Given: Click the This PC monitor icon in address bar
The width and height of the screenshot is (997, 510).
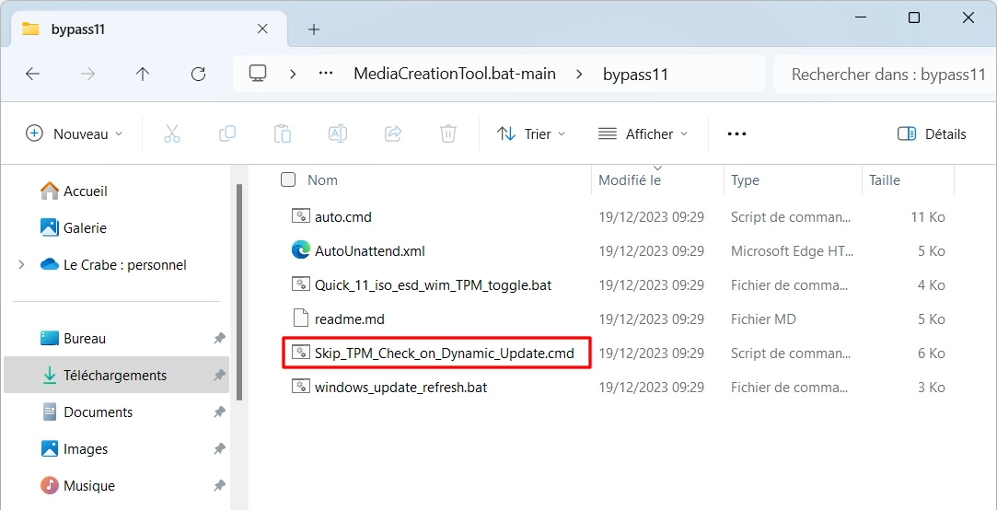Looking at the screenshot, I should (x=257, y=74).
